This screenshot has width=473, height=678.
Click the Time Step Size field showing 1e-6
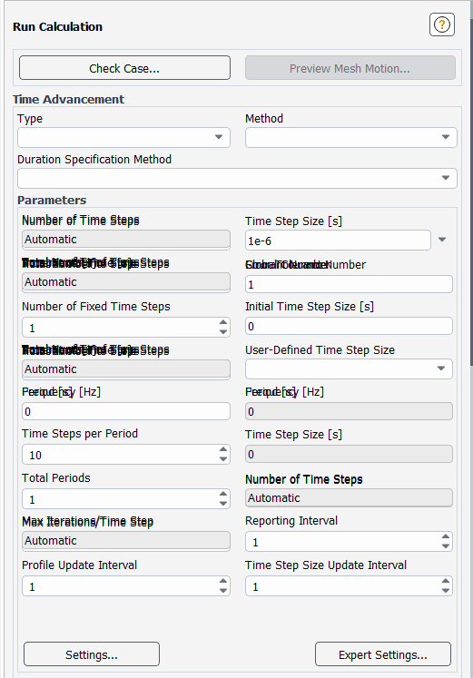point(338,241)
